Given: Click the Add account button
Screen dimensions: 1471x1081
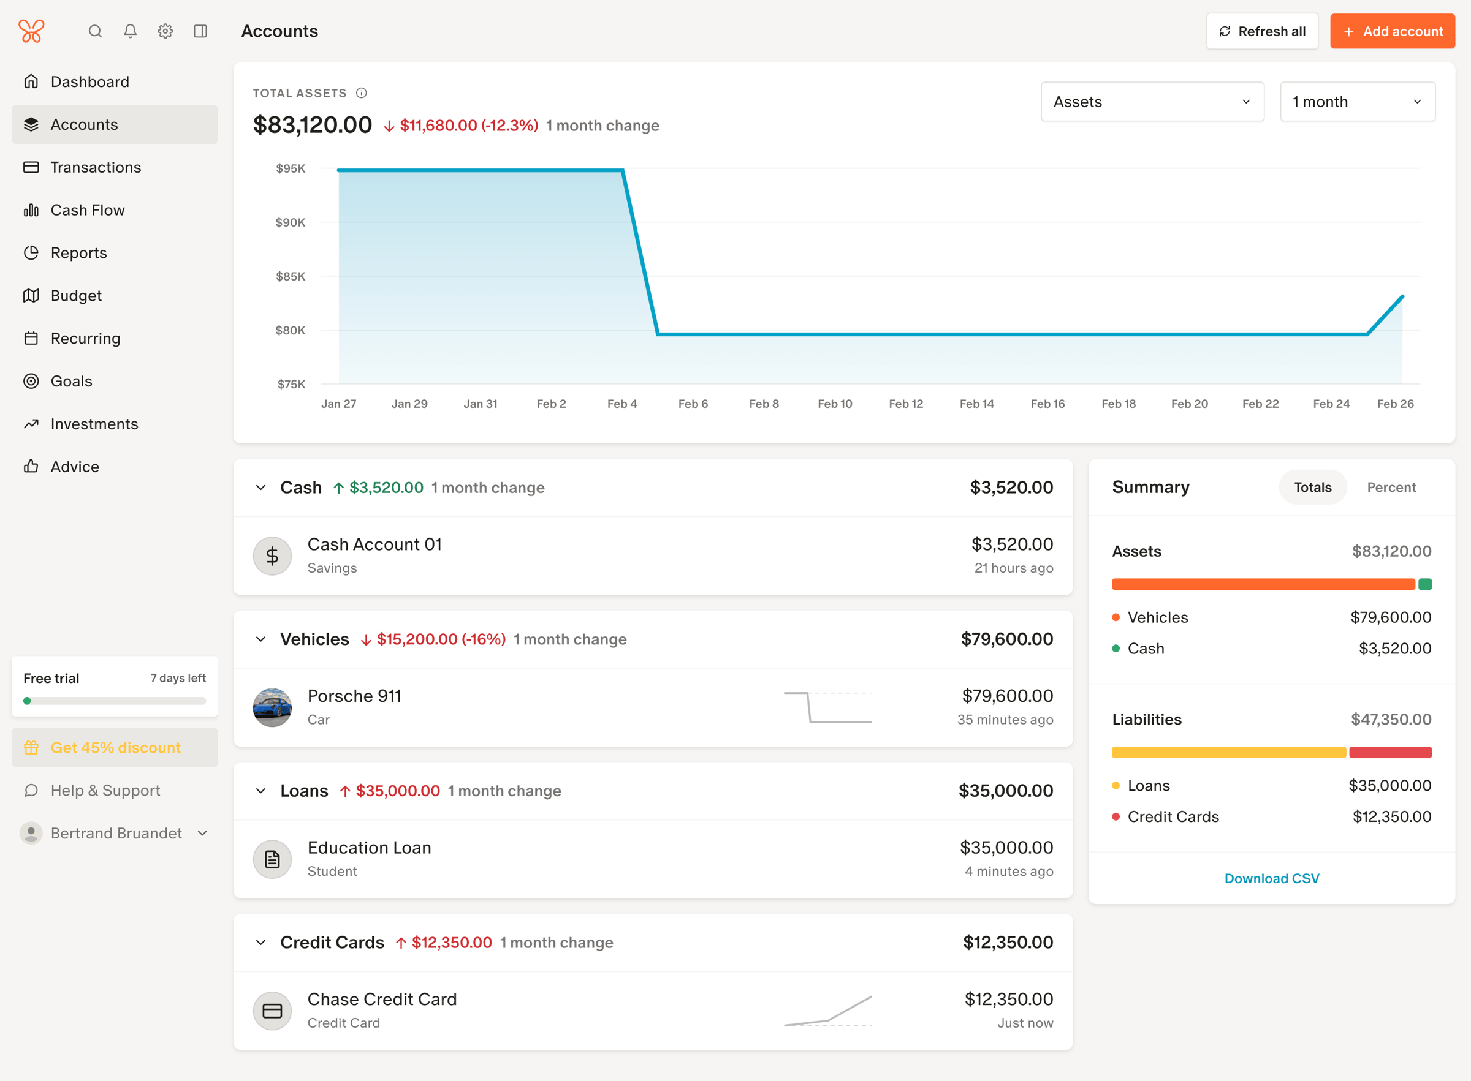Looking at the screenshot, I should coord(1393,31).
